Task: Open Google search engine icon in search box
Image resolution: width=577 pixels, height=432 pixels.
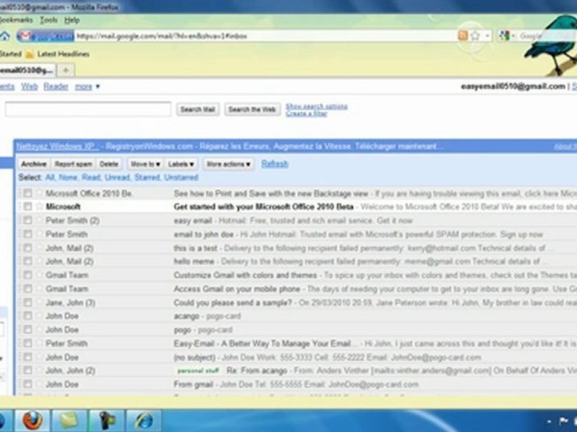Action: tap(504, 35)
